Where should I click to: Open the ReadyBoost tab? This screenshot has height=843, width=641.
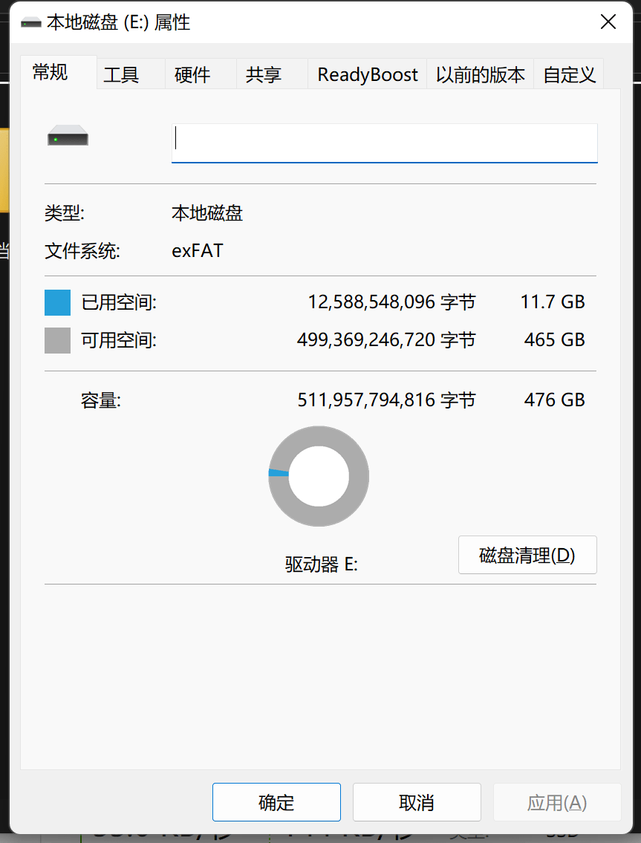[x=366, y=74]
